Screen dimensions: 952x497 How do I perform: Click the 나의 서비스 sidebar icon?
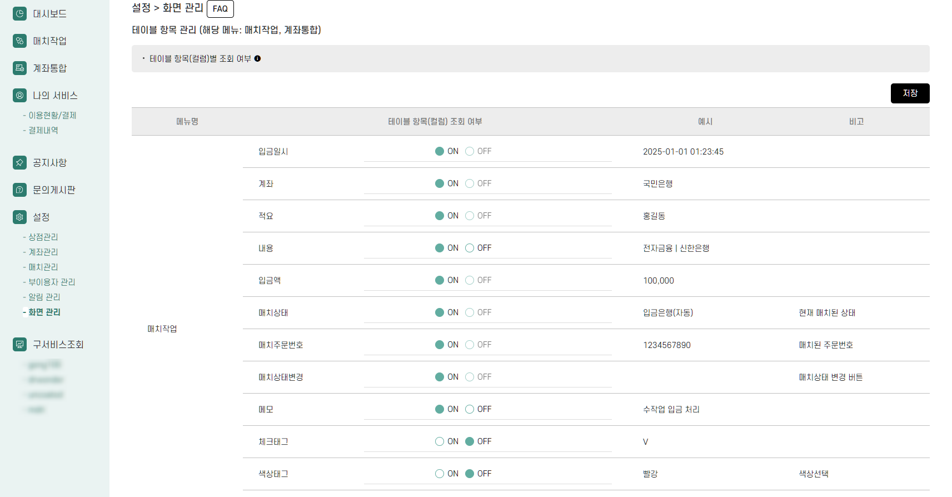coord(19,96)
